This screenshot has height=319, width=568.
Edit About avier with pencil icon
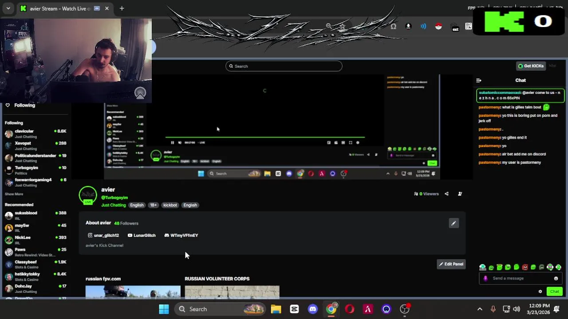(x=454, y=223)
